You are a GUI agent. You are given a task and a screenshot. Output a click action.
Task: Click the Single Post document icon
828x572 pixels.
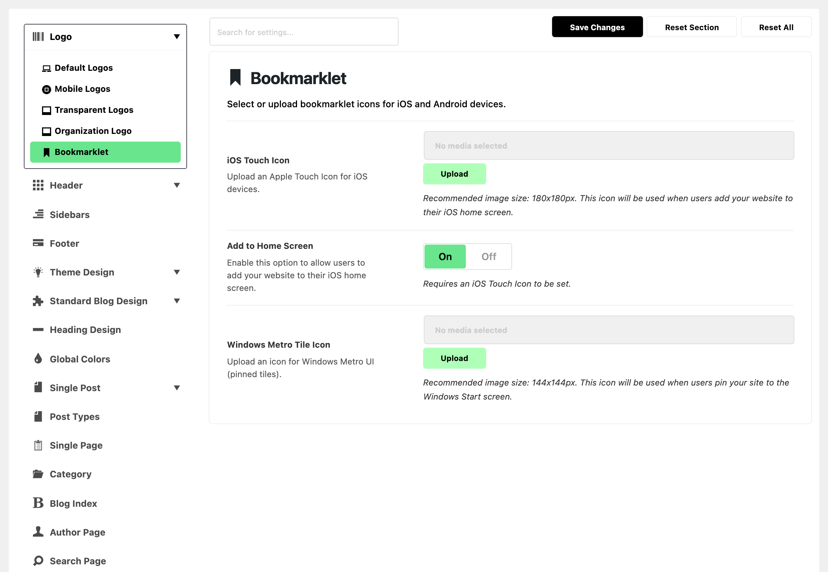click(x=38, y=387)
